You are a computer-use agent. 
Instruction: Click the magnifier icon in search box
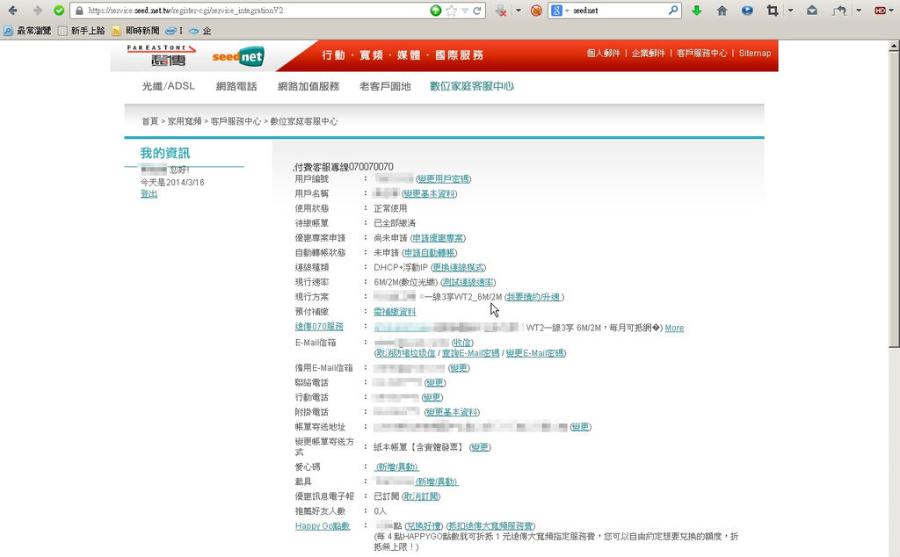[673, 10]
